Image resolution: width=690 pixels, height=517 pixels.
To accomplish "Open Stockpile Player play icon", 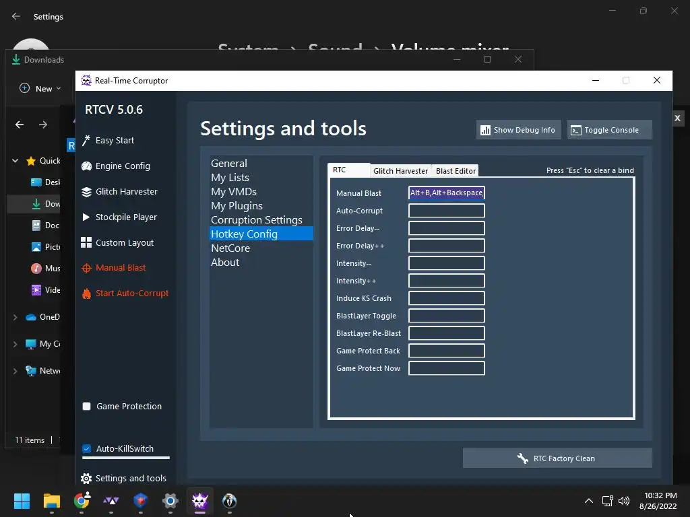I will 86,217.
